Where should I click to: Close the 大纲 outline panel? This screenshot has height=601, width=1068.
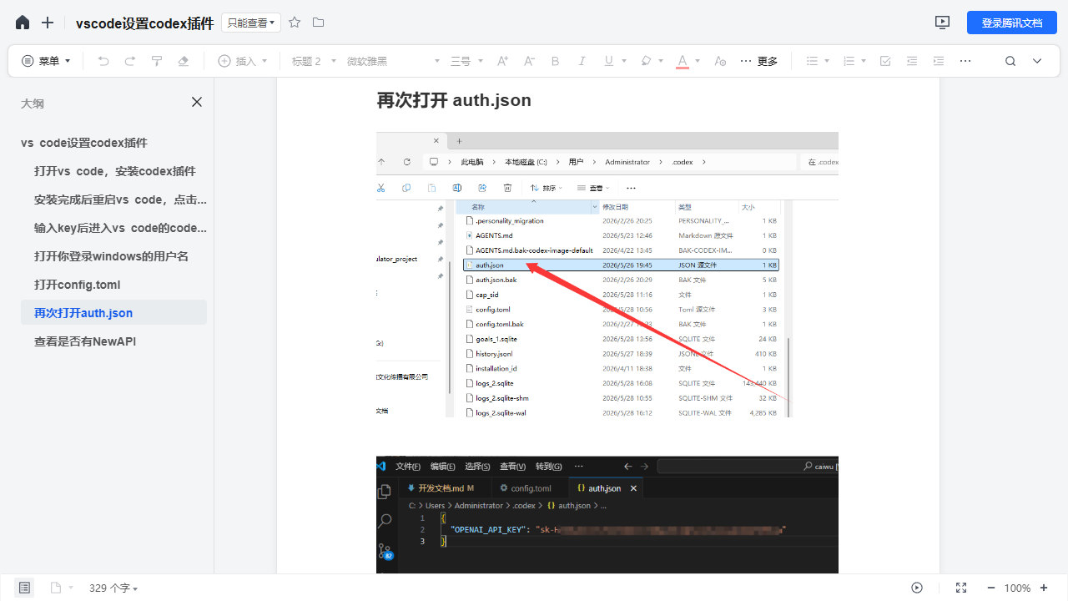pos(197,102)
